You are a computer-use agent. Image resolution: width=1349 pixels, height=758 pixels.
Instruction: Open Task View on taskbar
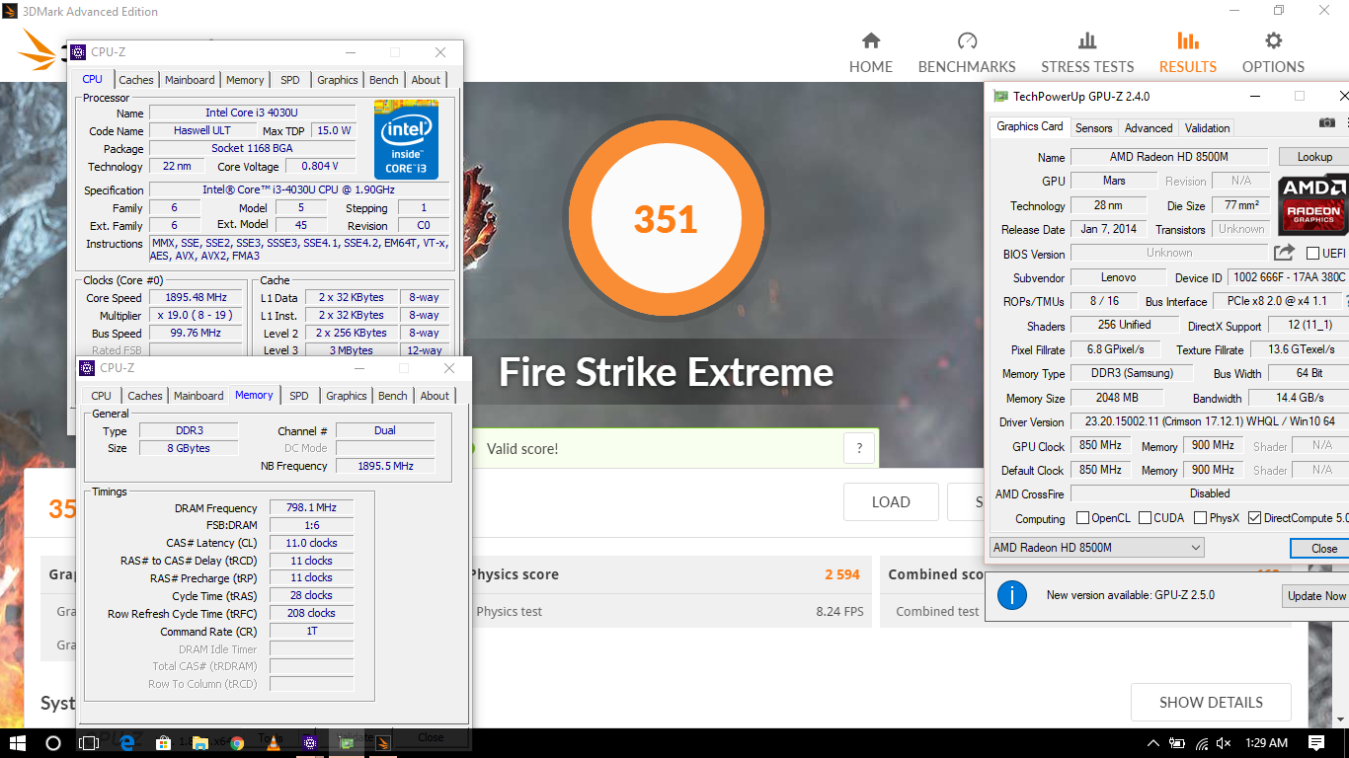[x=89, y=742]
